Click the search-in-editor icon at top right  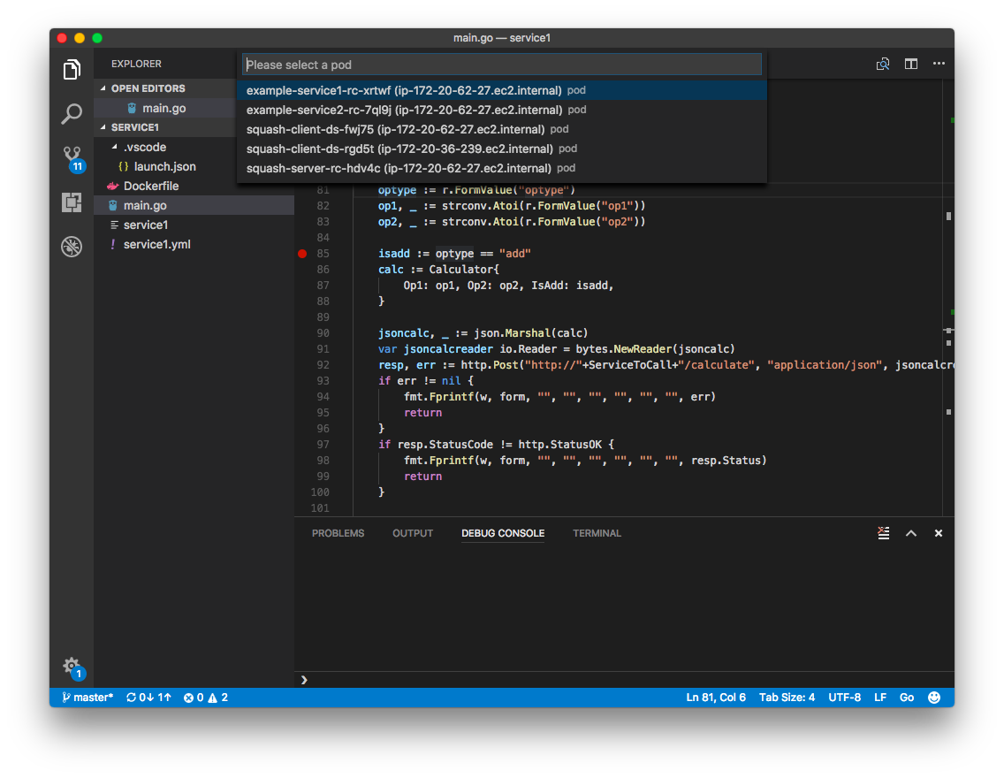tap(883, 64)
